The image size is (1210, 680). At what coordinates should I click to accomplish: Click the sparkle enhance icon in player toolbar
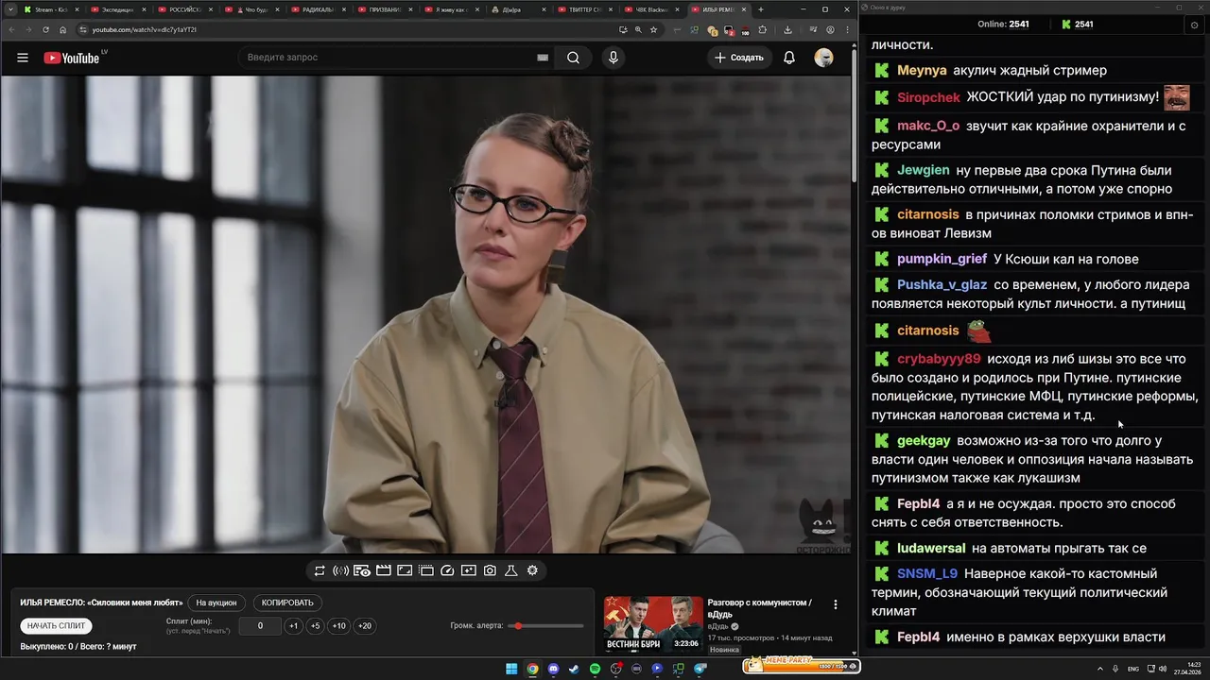469,570
